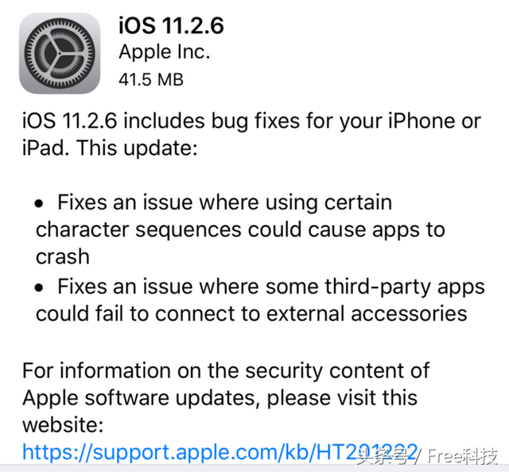Click the first bullet point marker
509x472 pixels.
[39, 204]
